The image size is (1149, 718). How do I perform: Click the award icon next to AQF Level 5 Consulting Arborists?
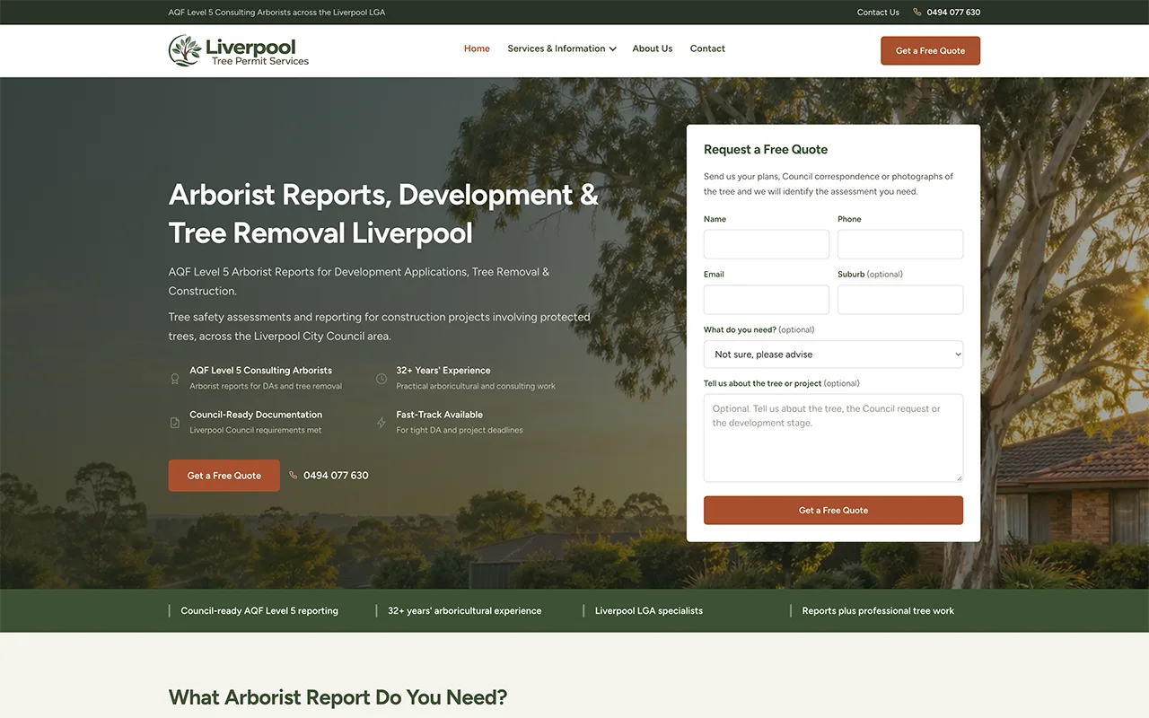[x=175, y=379]
